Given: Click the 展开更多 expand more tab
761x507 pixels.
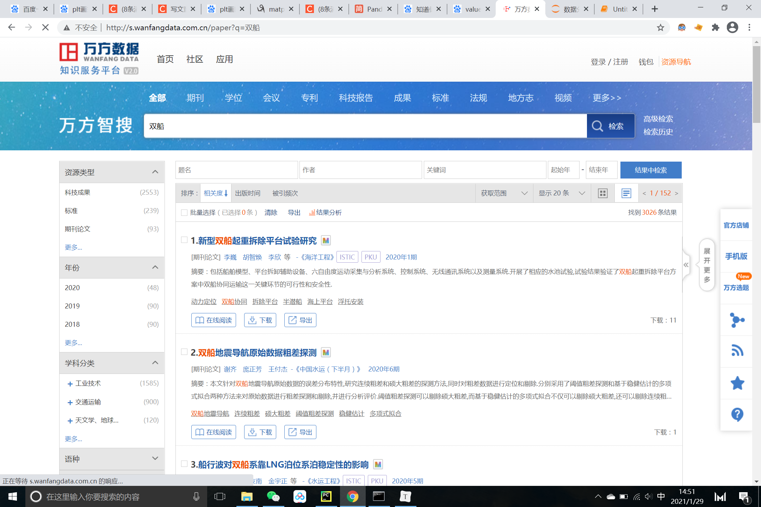Looking at the screenshot, I should (x=707, y=265).
